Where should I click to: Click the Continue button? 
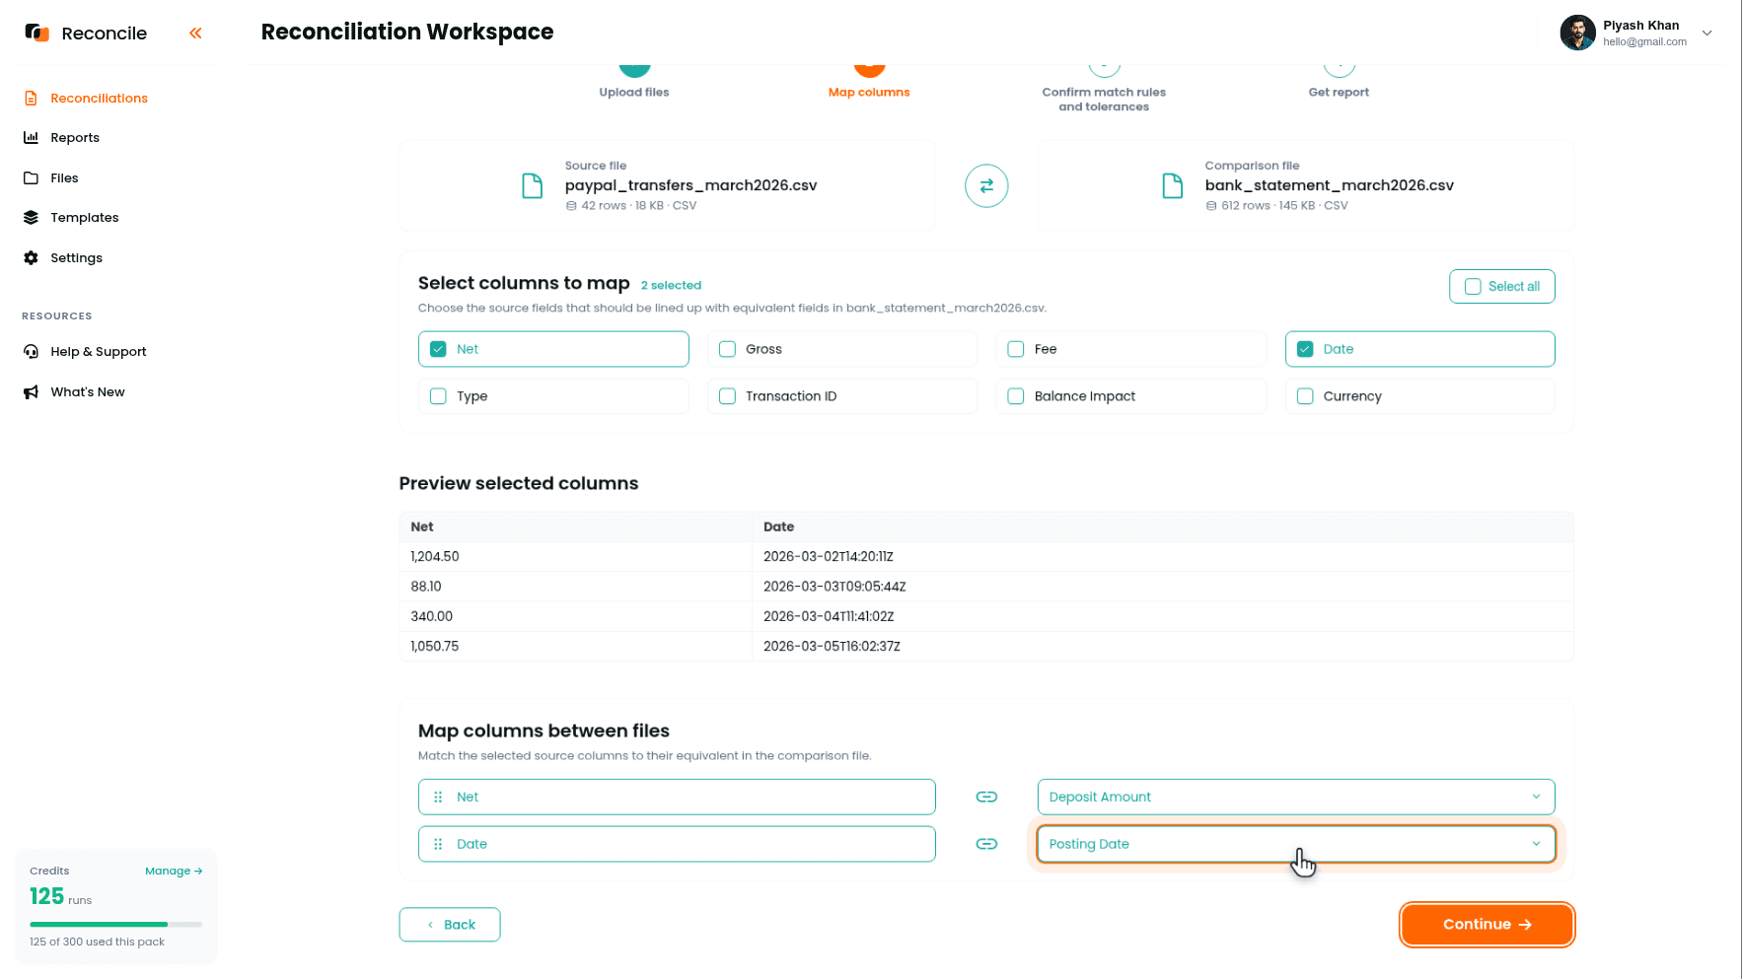1488,925
